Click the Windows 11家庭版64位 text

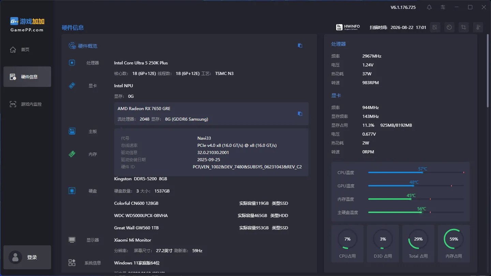coord(137,263)
